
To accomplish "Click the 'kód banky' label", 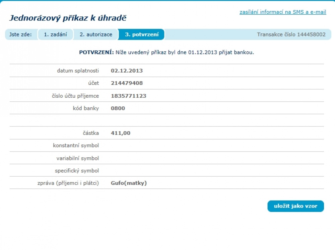I will [86, 108].
